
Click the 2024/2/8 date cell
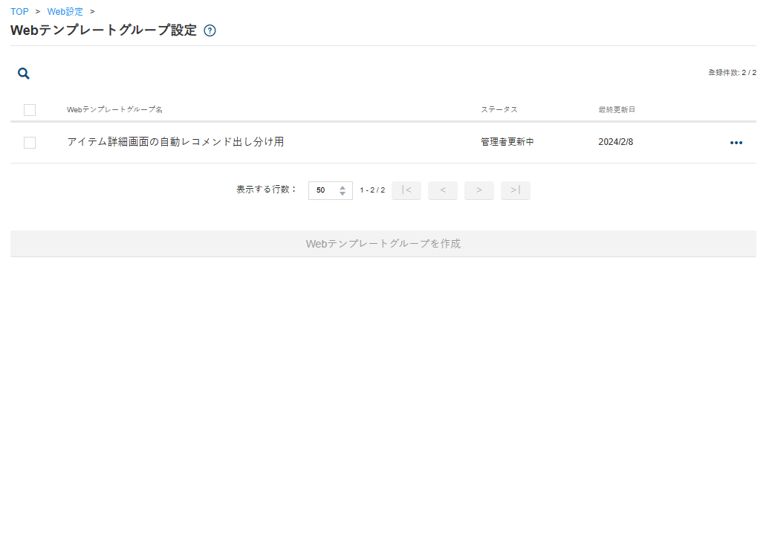(x=615, y=142)
